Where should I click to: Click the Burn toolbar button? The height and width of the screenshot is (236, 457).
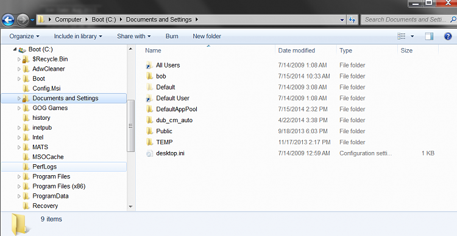tap(172, 36)
